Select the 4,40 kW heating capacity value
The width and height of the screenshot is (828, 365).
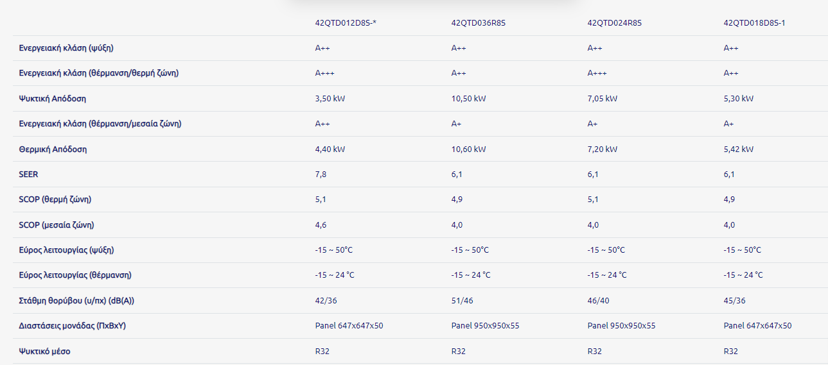pos(330,149)
